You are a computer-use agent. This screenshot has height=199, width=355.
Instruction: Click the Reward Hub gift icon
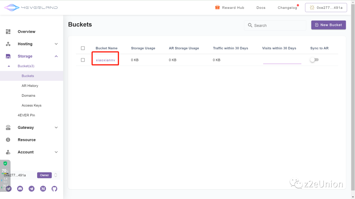pyautogui.click(x=217, y=8)
